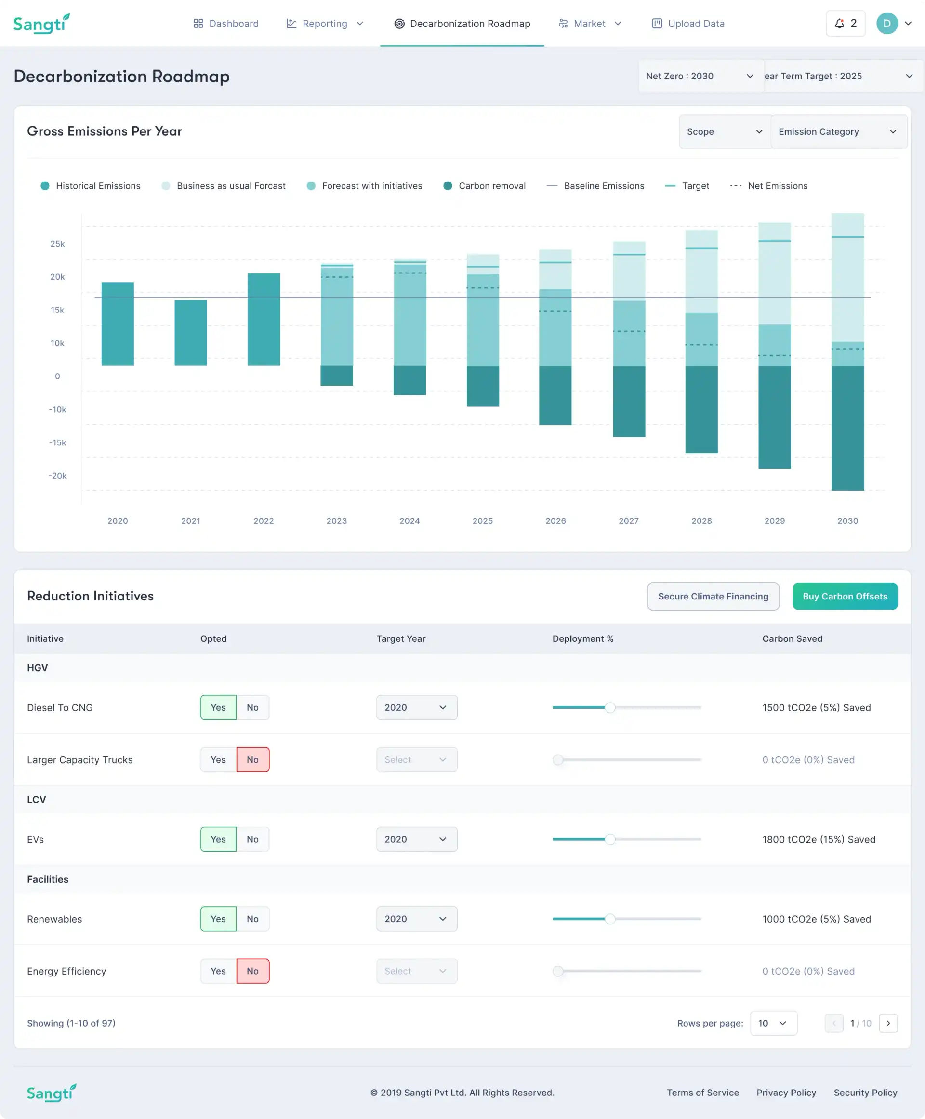Open the Market menu
Viewport: 925px width, 1119px height.
point(590,24)
